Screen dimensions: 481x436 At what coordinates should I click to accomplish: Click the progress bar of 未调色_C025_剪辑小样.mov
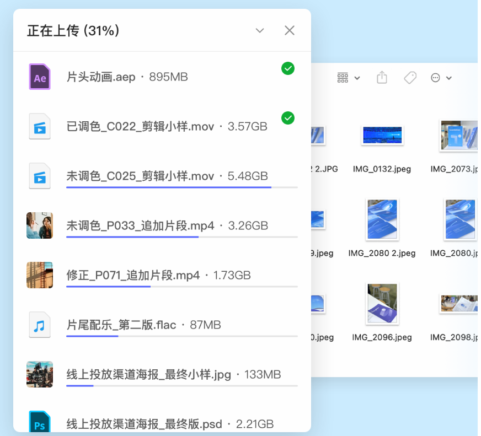[x=181, y=187]
